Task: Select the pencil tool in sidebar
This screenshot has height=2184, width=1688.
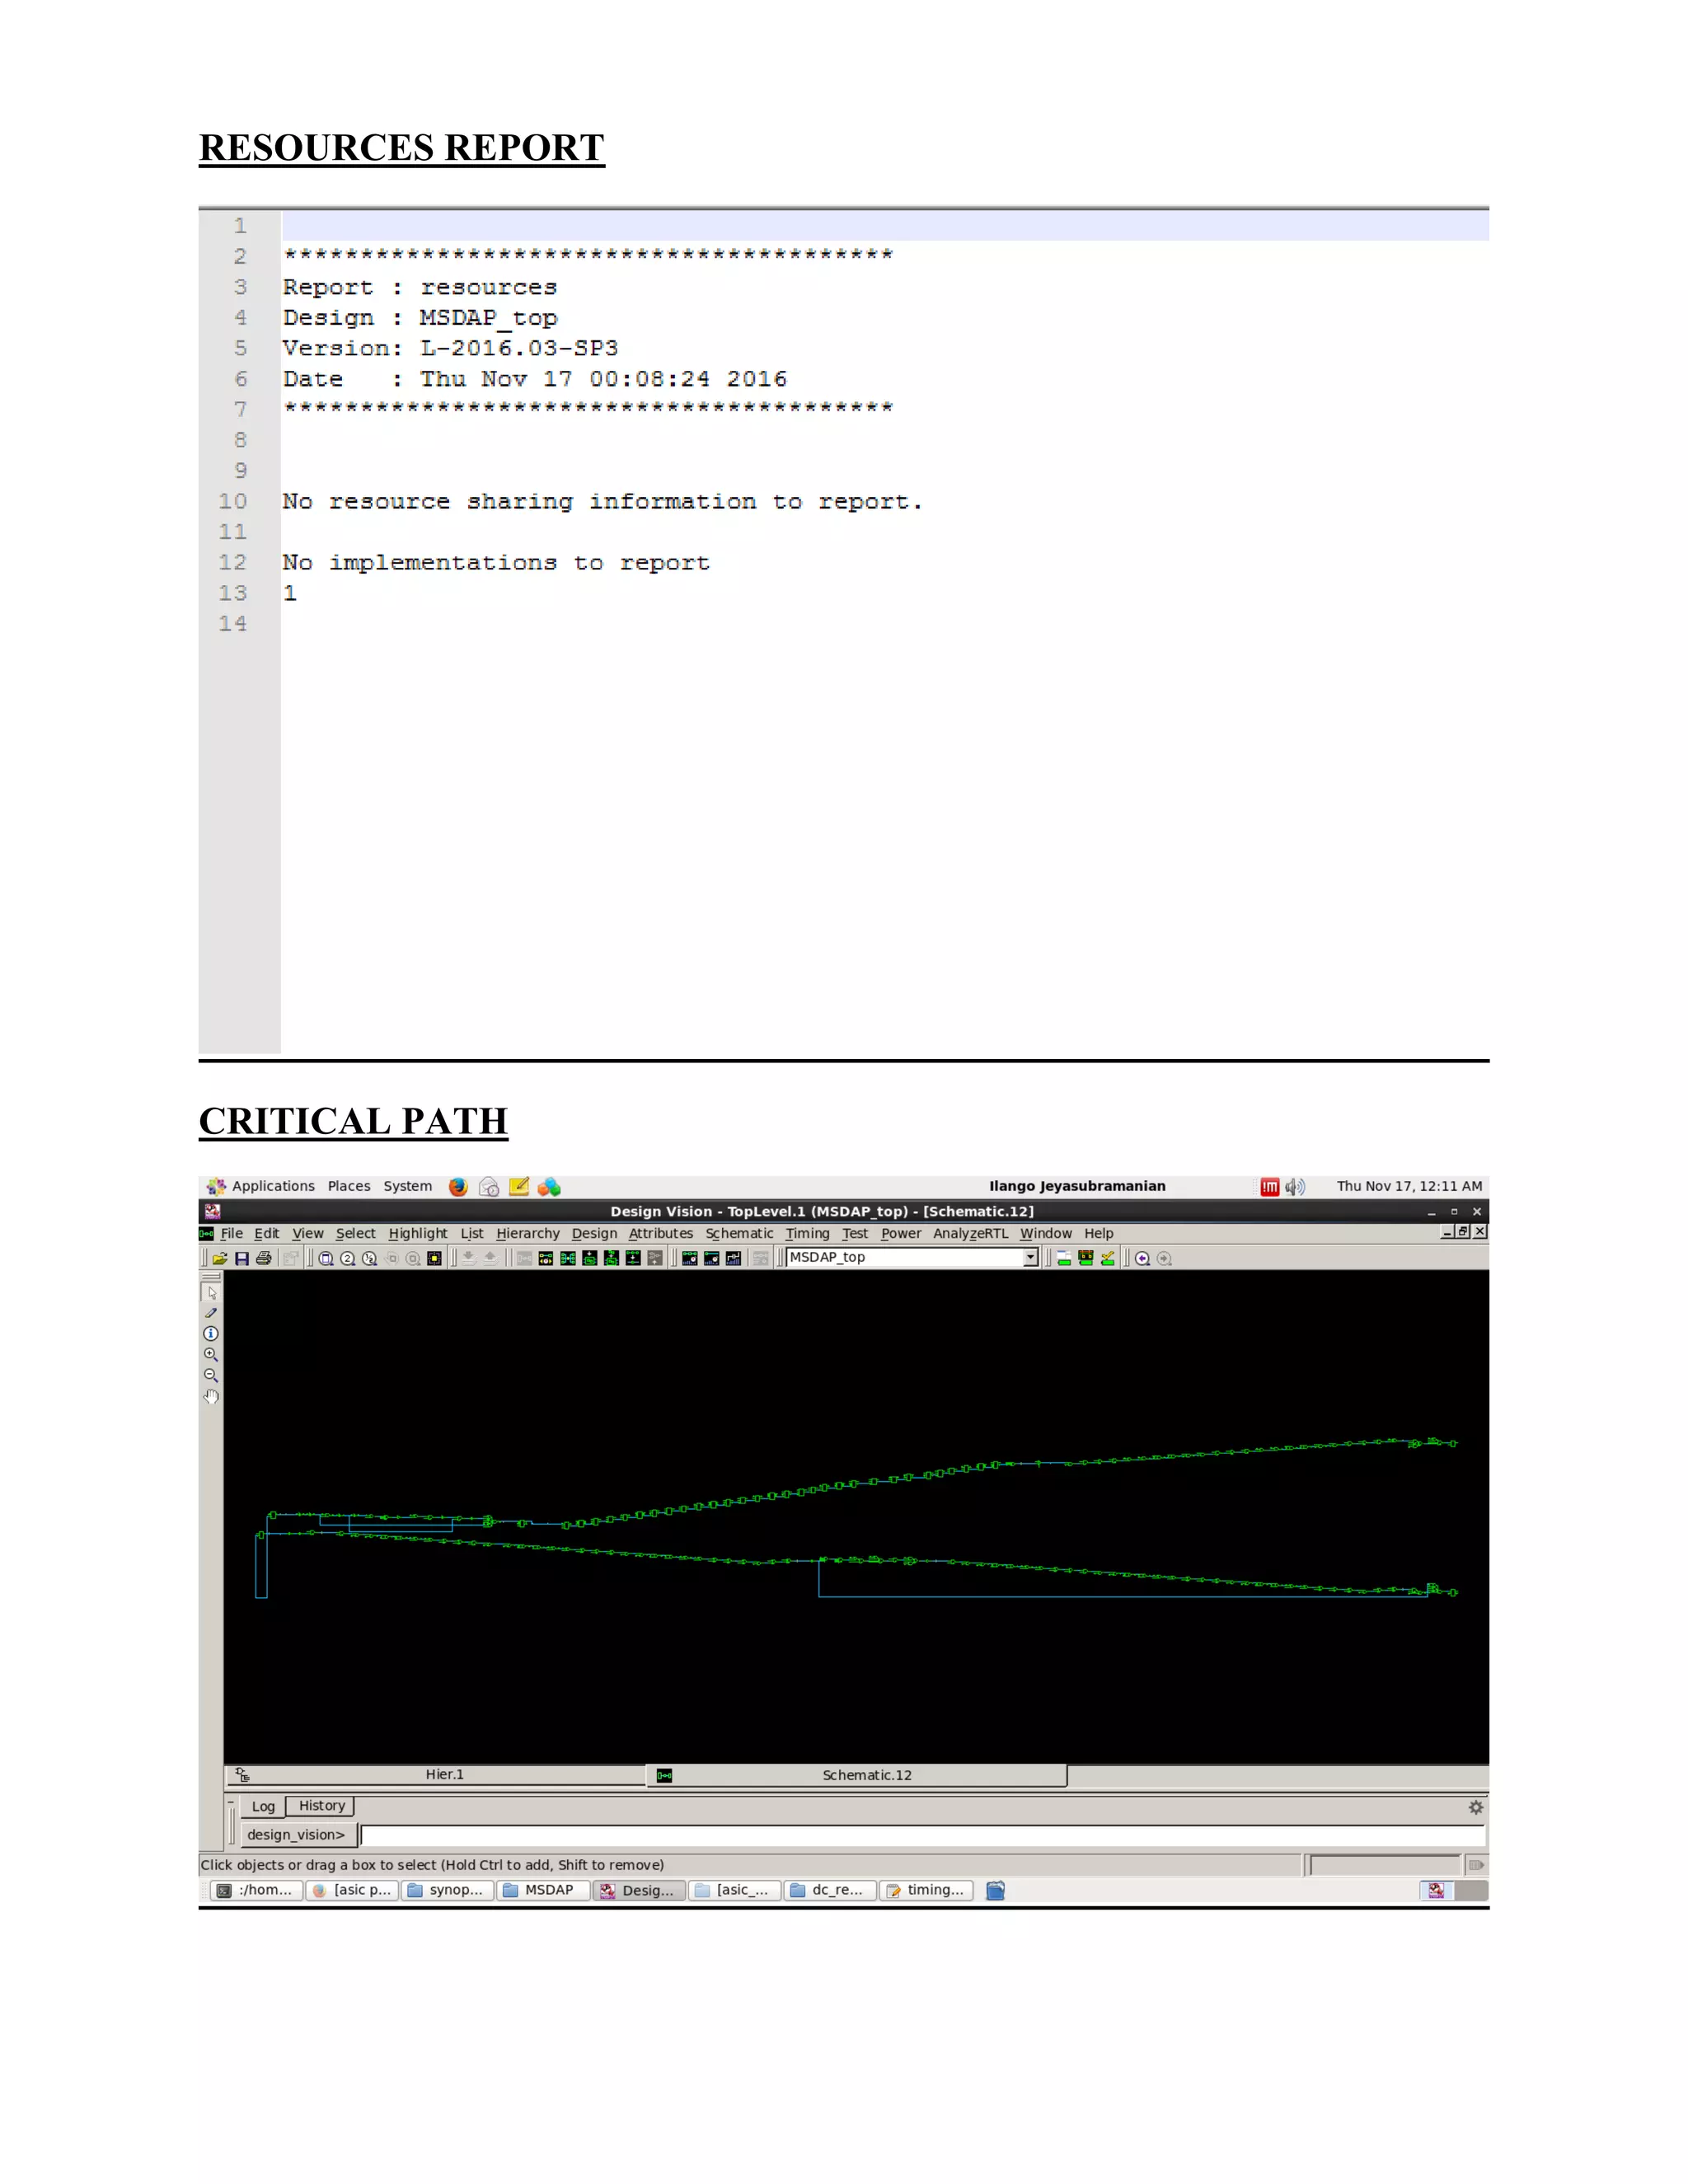Action: 211,1313
